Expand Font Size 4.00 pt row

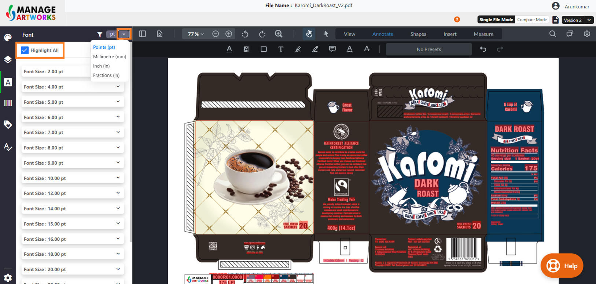[x=73, y=87]
